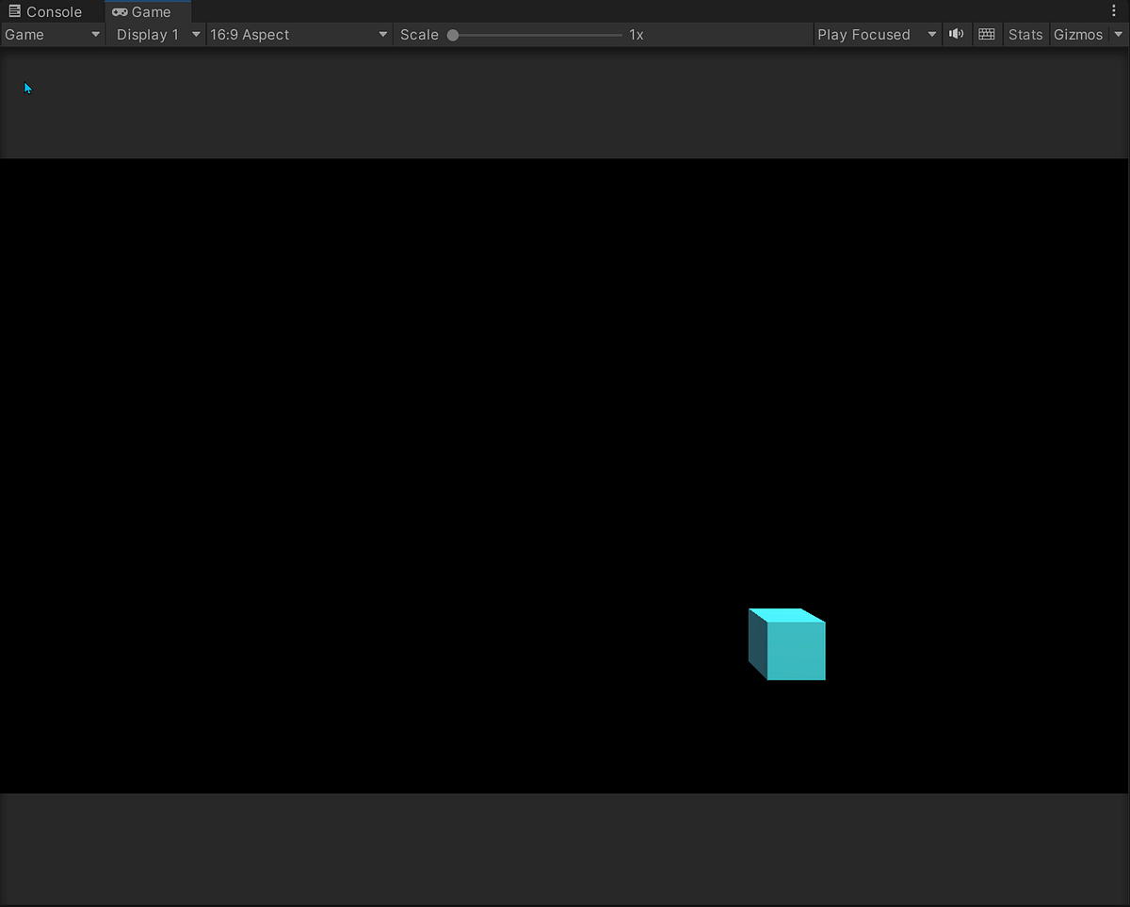Open the Gizmos dropdown arrow
The image size is (1130, 907).
[x=1120, y=34]
